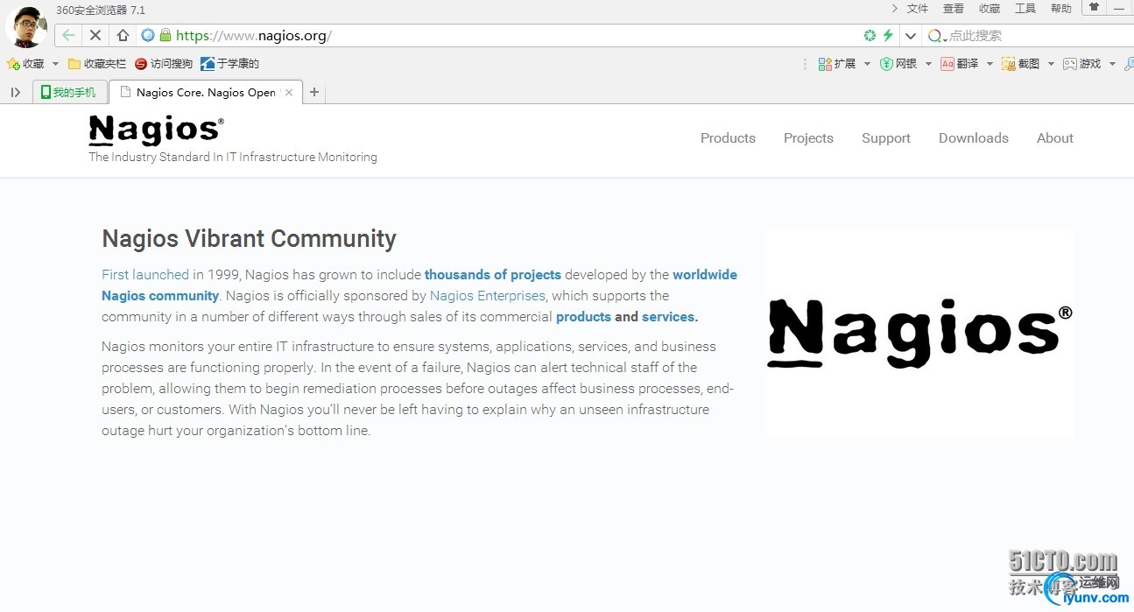Open the Projects navigation item
1134x612 pixels.
pos(808,138)
